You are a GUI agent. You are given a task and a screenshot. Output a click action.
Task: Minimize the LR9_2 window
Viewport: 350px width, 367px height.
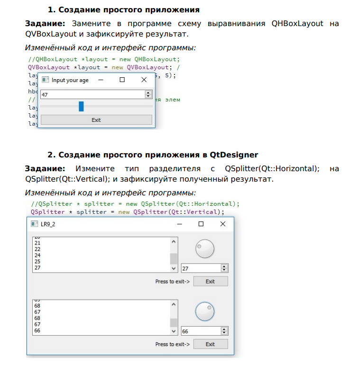[x=180, y=224]
